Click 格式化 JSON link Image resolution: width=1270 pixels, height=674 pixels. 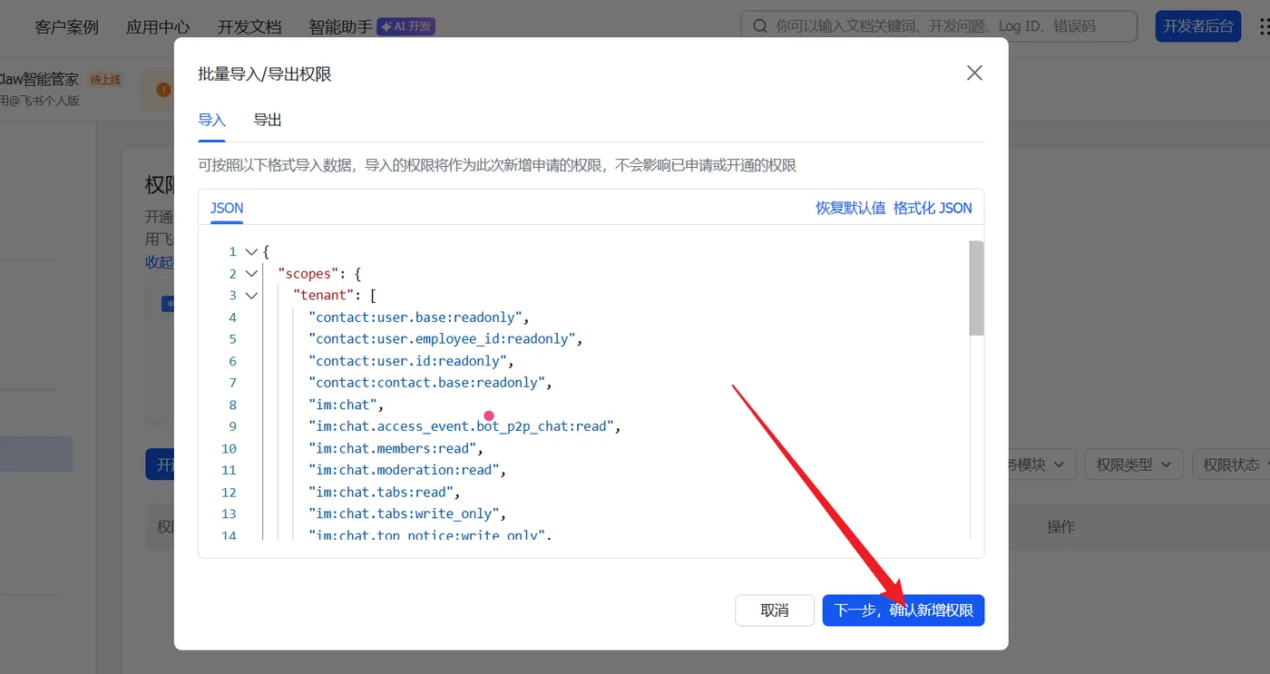pyautogui.click(x=933, y=208)
